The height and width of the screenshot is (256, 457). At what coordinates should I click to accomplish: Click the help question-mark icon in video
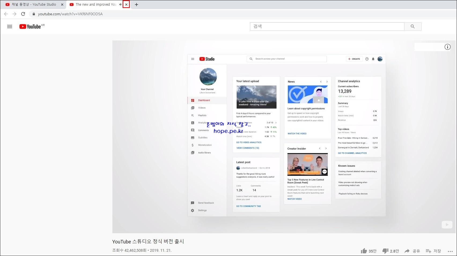[367, 59]
